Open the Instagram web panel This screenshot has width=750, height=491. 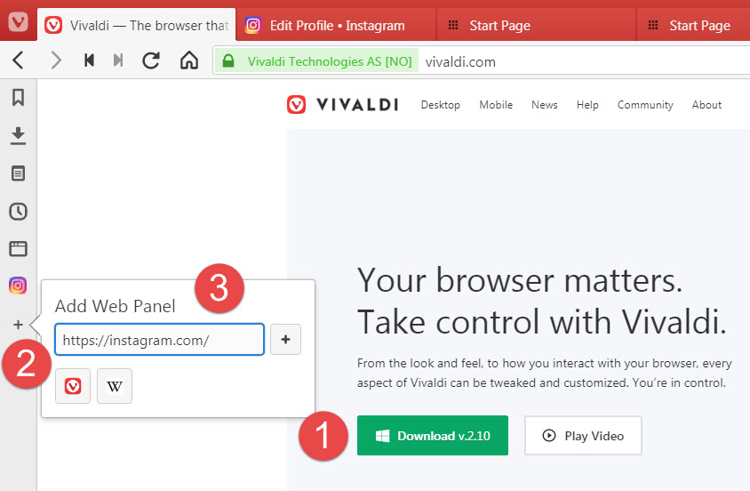(x=18, y=286)
